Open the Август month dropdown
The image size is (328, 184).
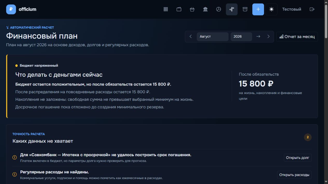pyautogui.click(x=213, y=36)
